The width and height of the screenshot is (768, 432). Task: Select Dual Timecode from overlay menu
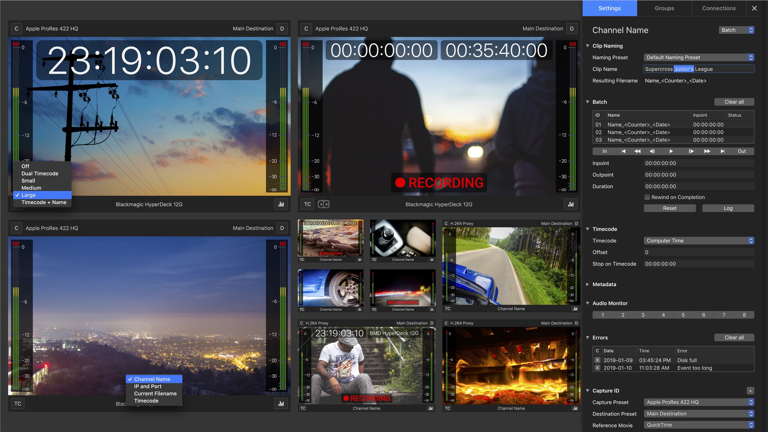click(40, 173)
